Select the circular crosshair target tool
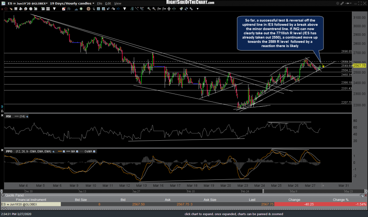This screenshot has width=368, height=217. (88, 9)
